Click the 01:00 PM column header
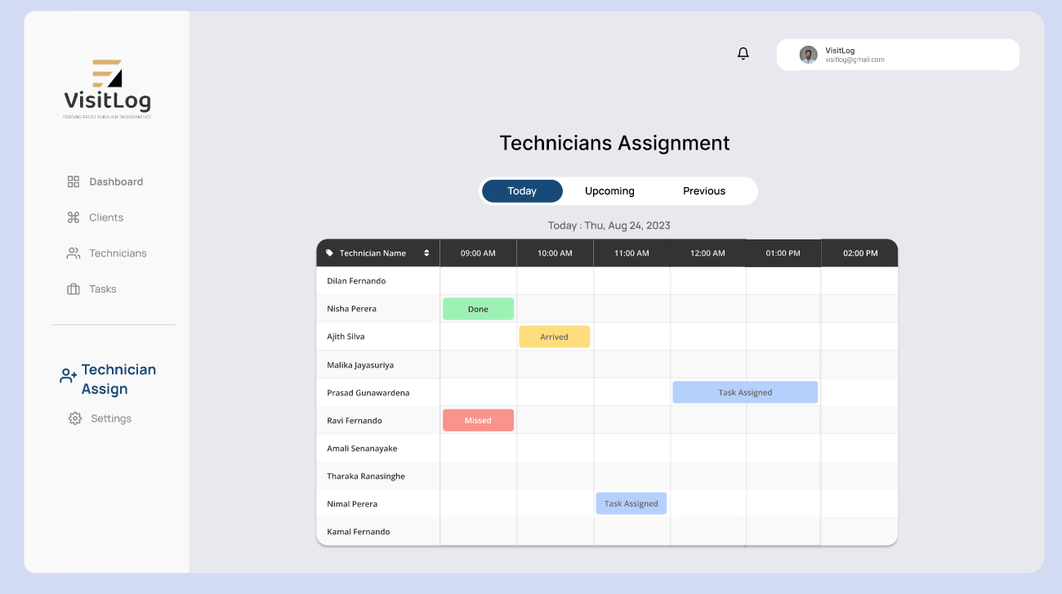This screenshot has width=1062, height=594. click(783, 253)
